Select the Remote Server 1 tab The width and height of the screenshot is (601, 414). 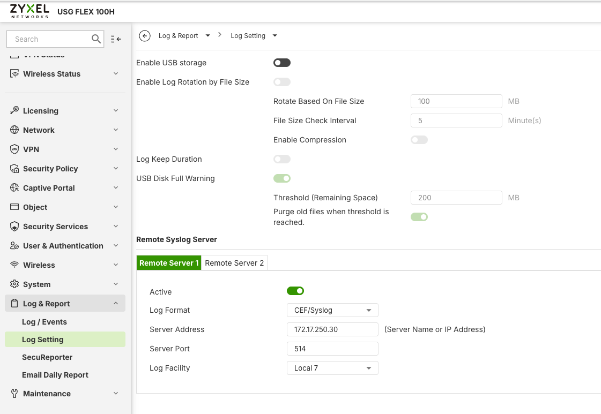(x=169, y=263)
